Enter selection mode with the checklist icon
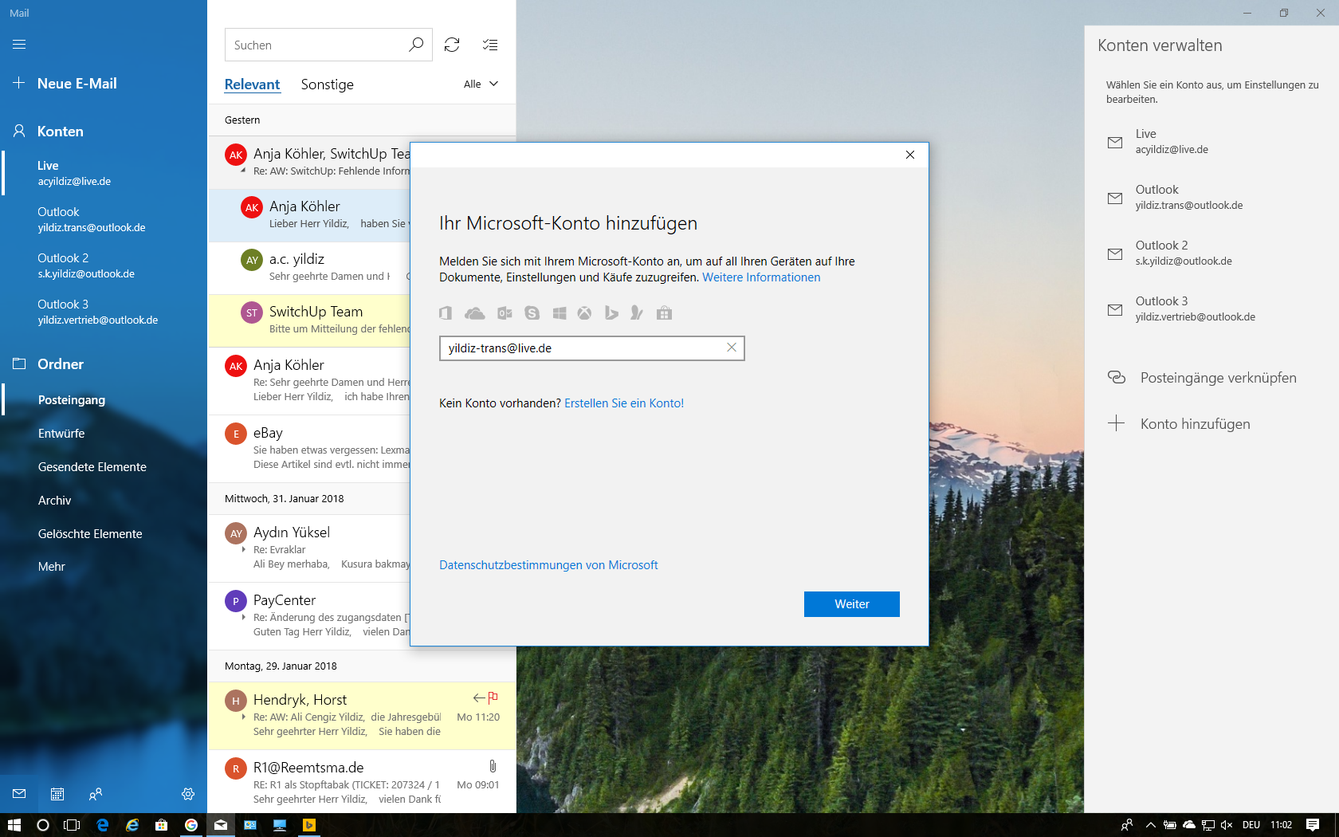The height and width of the screenshot is (837, 1339). (x=490, y=45)
